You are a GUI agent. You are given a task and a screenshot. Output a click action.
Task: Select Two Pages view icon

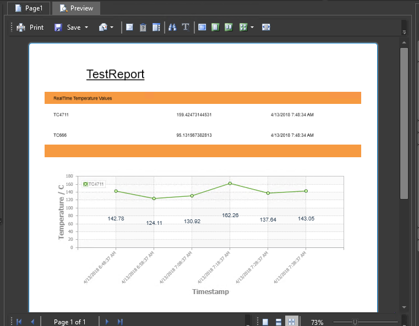pyautogui.click(x=228, y=27)
